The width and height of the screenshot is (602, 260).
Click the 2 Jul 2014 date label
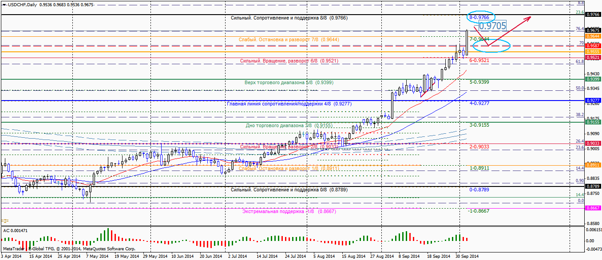[238, 256]
